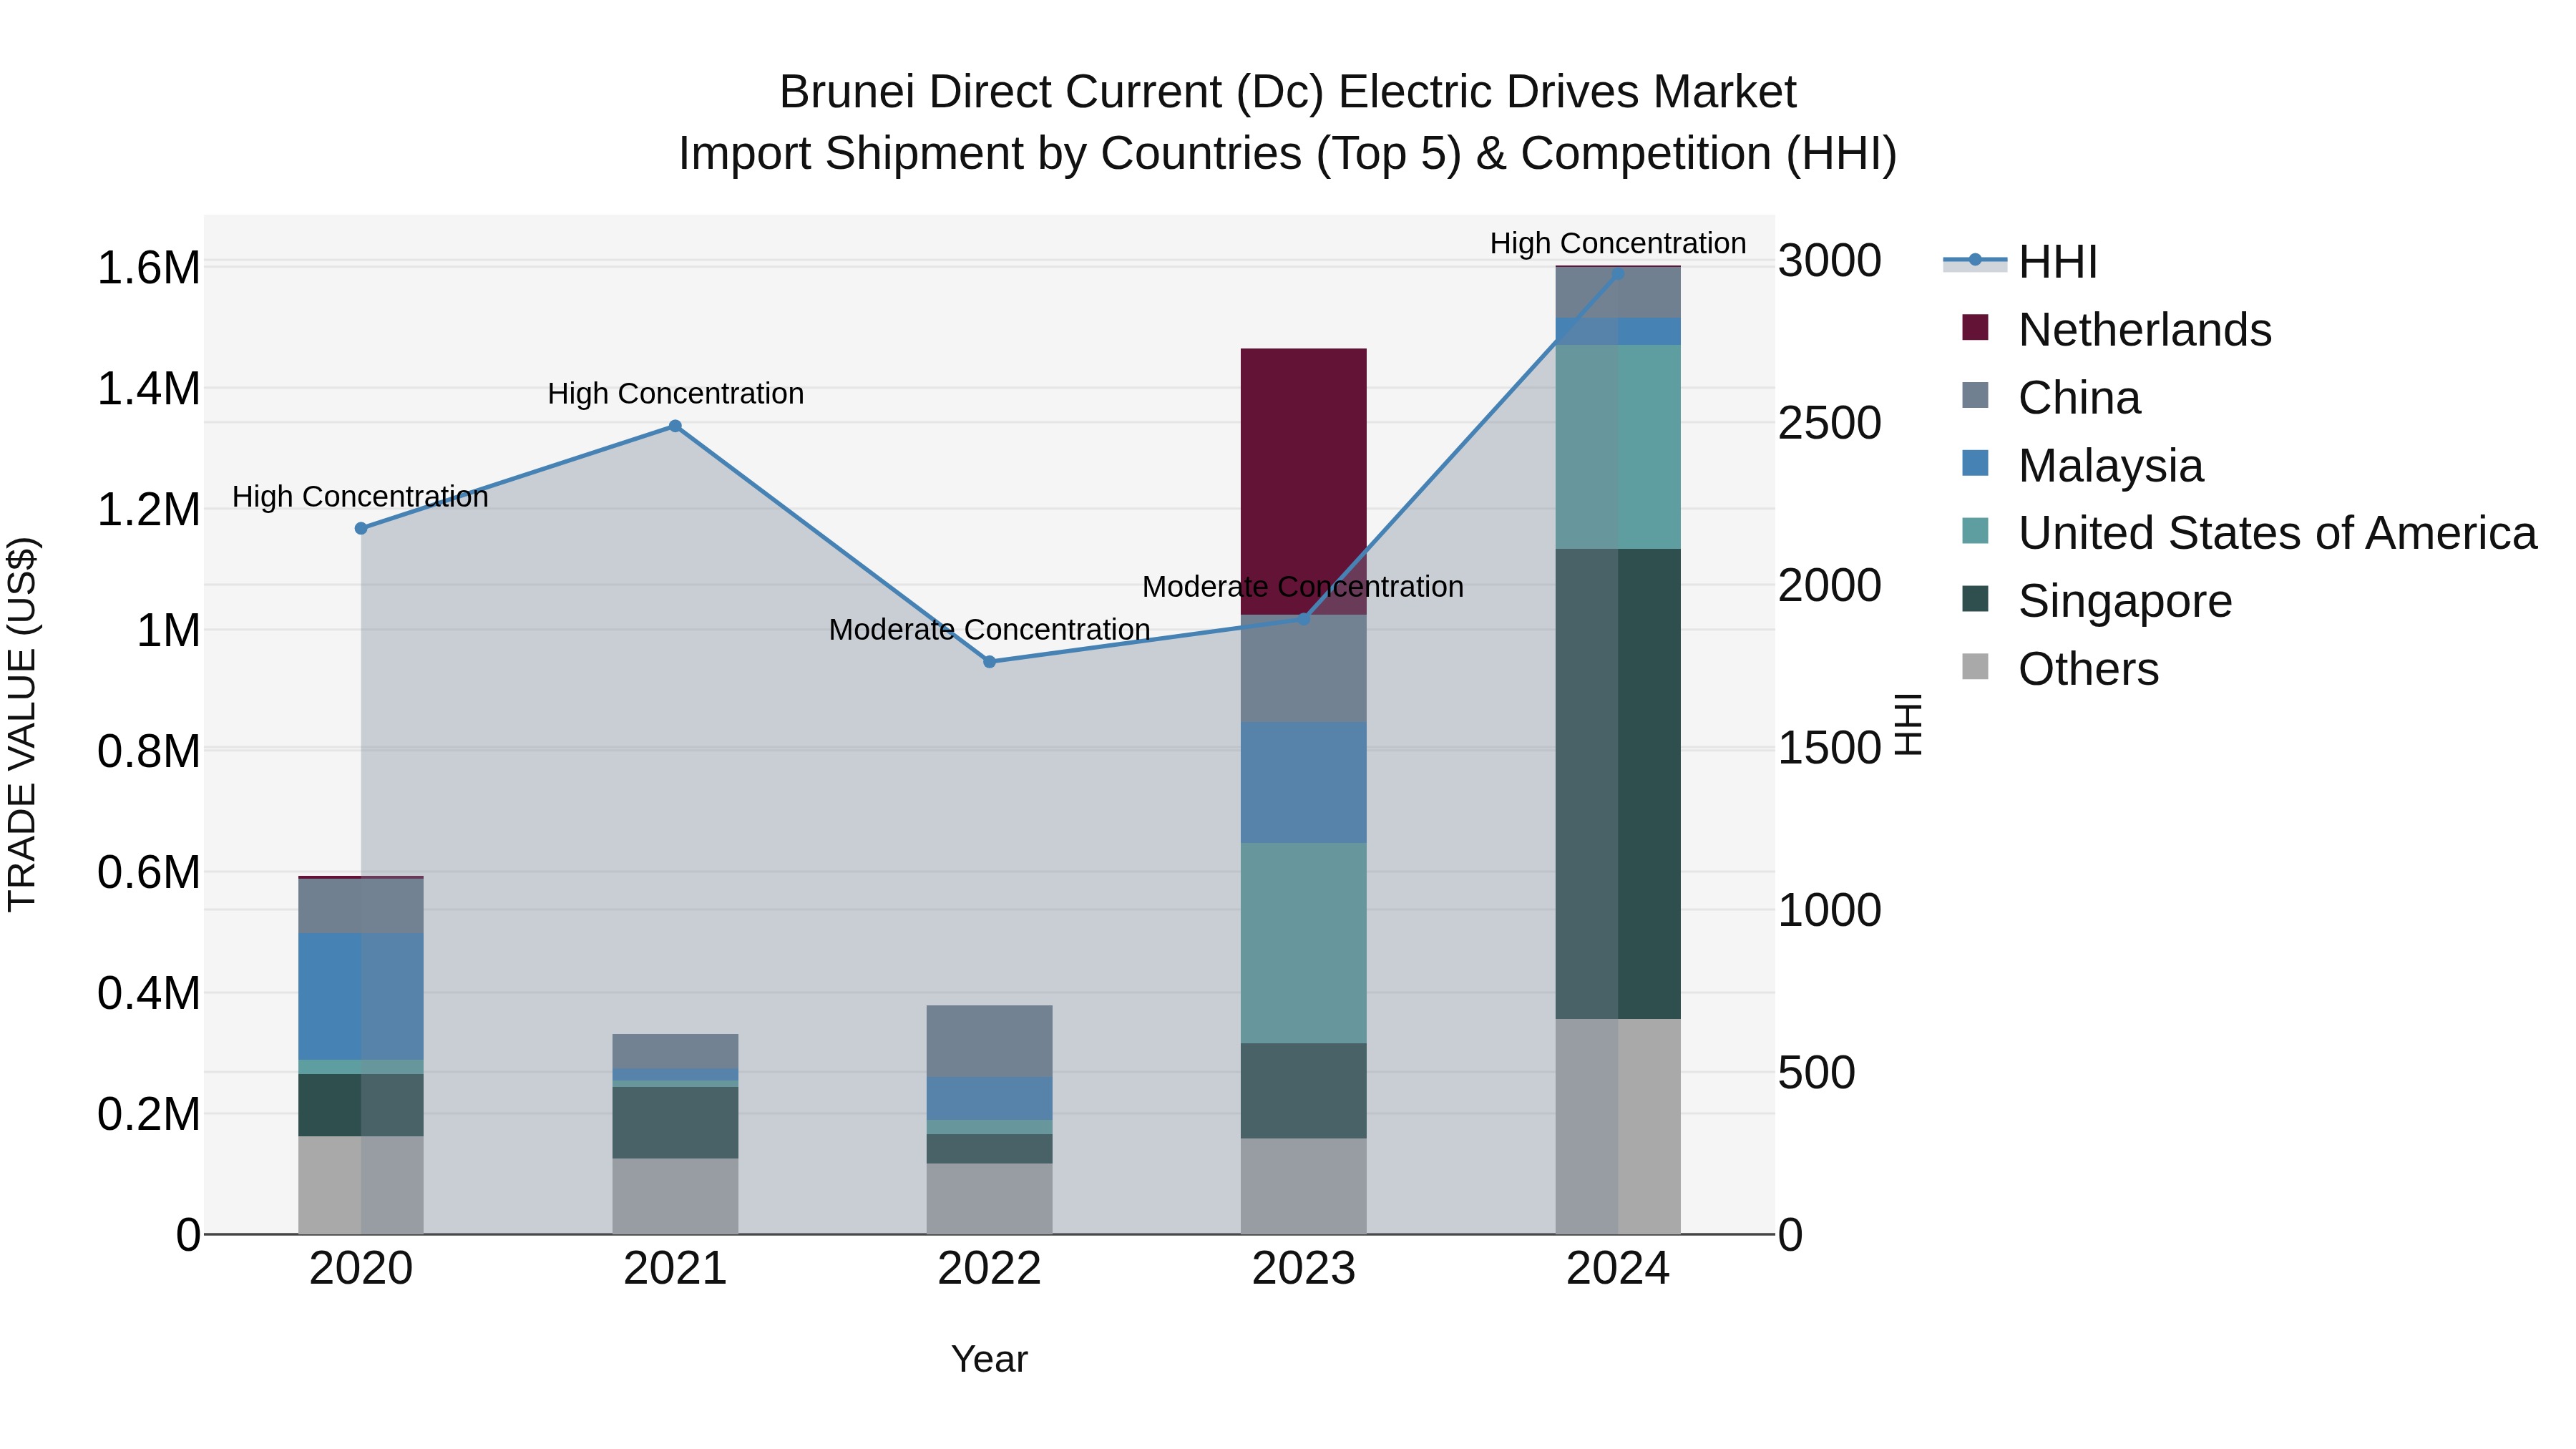The width and height of the screenshot is (2576, 1449).
Task: Click the Others segment in 2024 bar
Action: pos(1618,1126)
